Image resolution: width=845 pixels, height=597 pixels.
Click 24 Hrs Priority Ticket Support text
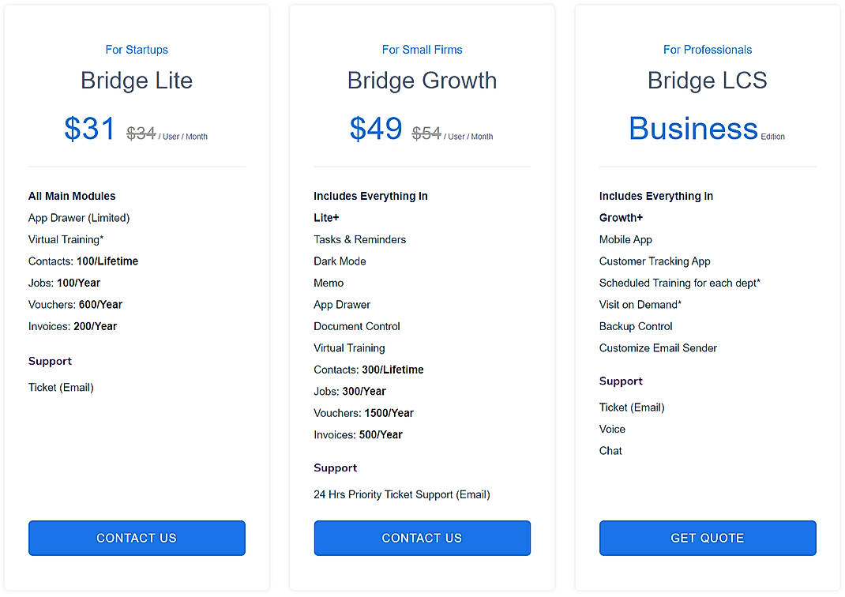click(402, 494)
